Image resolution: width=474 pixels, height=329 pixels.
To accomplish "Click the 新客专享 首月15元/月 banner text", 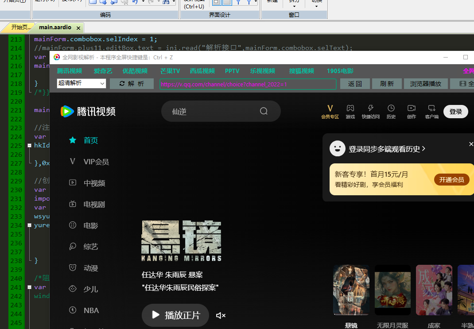I will [372, 174].
